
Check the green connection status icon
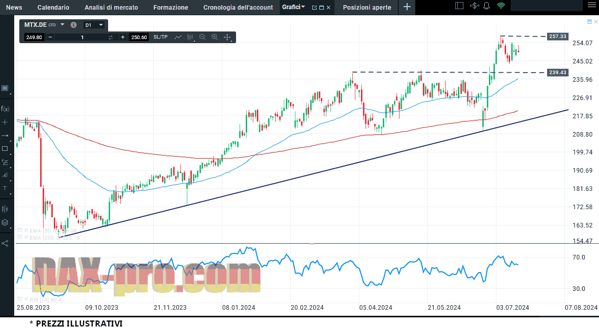tap(501, 6)
